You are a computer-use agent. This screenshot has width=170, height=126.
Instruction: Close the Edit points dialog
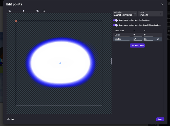click(x=162, y=4)
